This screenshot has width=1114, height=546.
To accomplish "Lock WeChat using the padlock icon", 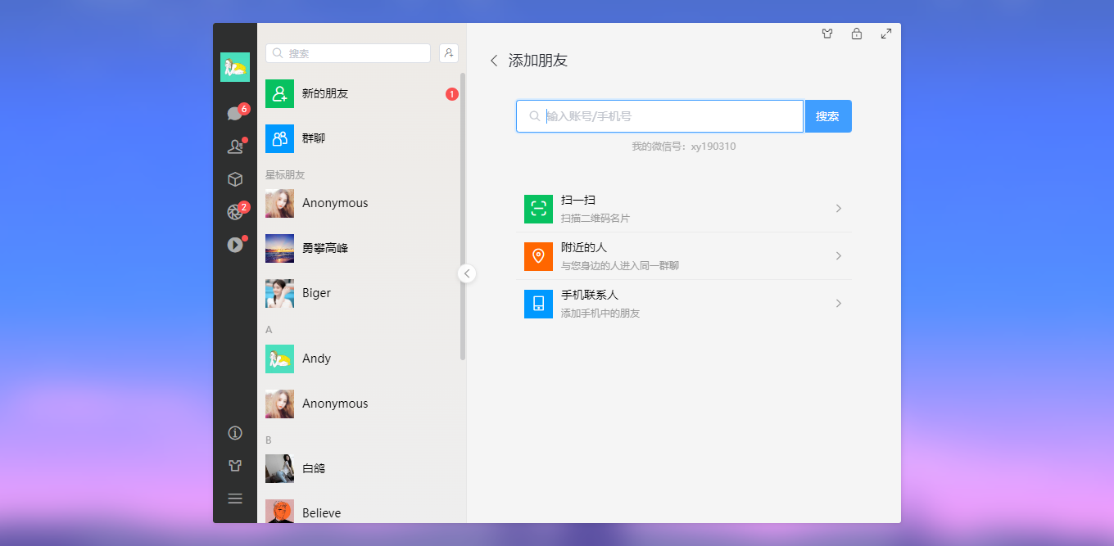I will pos(856,34).
